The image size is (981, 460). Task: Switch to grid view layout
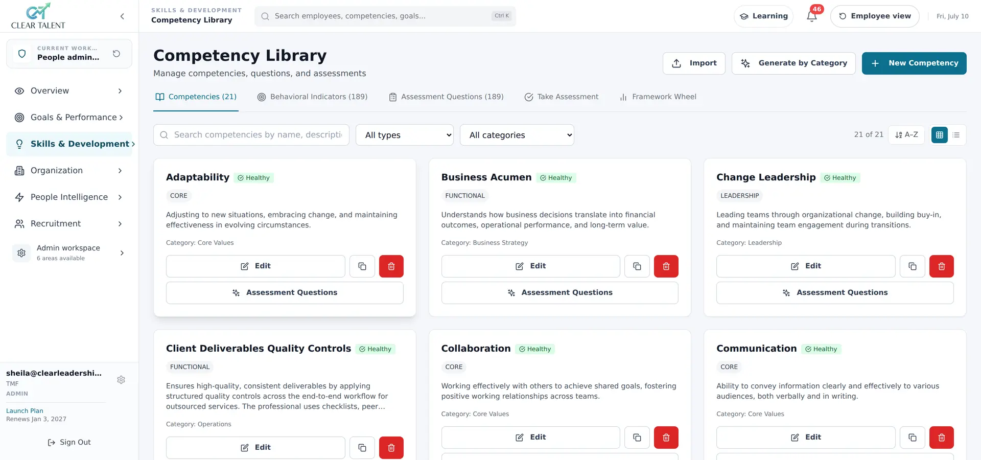(x=940, y=135)
